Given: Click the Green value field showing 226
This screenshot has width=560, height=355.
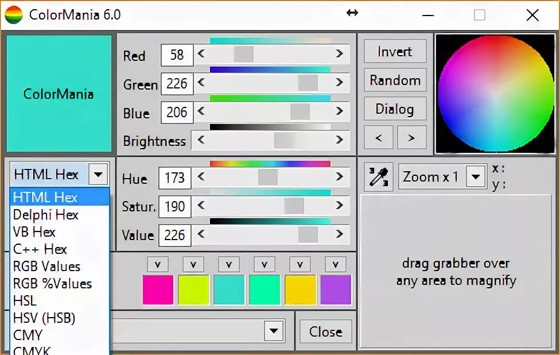Looking at the screenshot, I should pos(177,84).
